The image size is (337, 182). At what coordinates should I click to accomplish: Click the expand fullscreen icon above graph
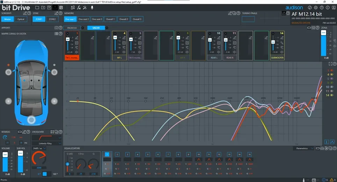tap(330, 64)
